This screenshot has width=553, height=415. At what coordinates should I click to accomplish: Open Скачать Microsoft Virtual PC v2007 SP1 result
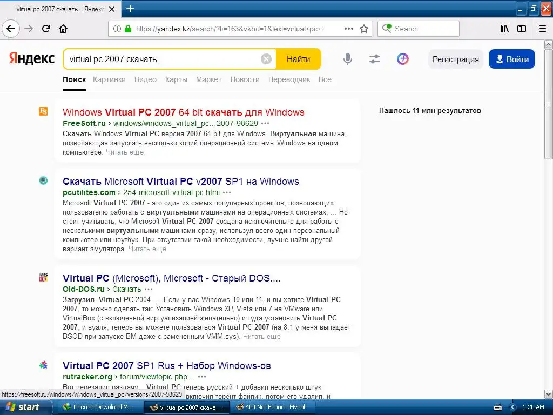tap(180, 182)
